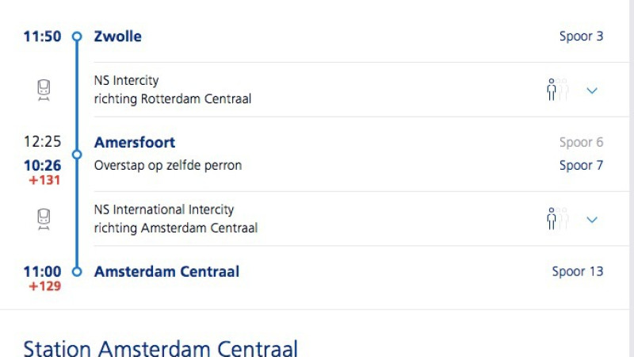The image size is (634, 357).
Task: Expand NS Intercity leg details chevron
Action: pos(591,90)
